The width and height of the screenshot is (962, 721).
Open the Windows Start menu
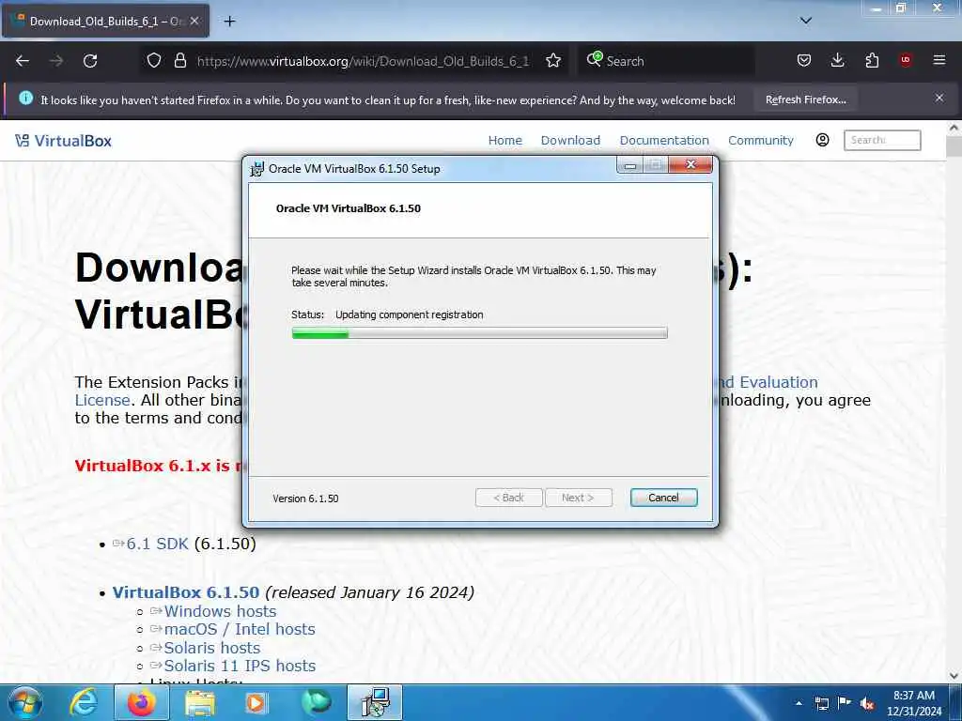[x=24, y=702]
